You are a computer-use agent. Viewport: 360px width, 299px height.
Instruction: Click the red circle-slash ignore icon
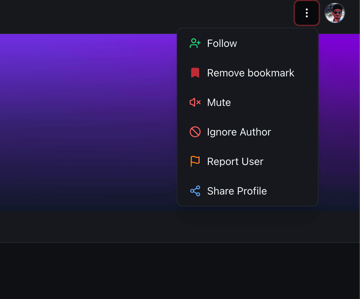pos(195,132)
